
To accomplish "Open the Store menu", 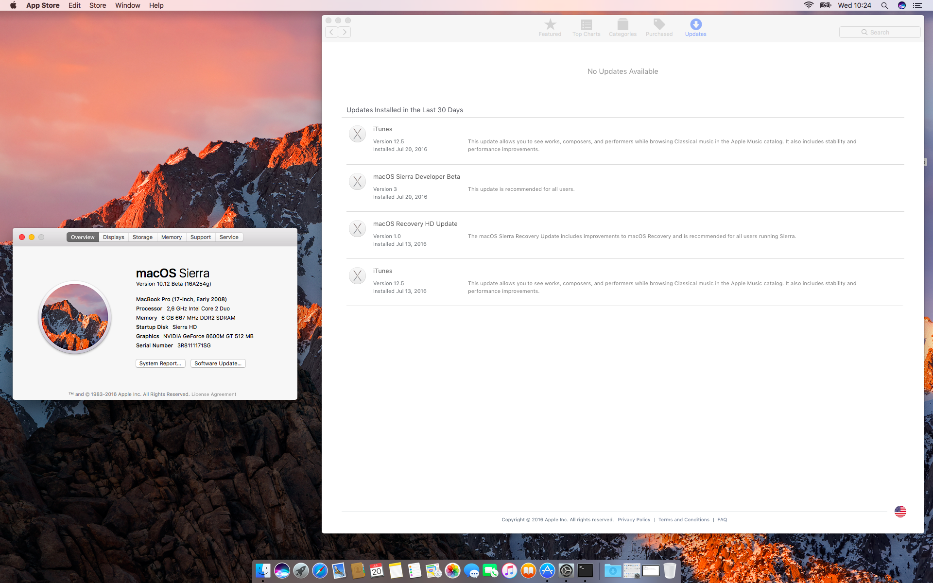I will tap(98, 5).
